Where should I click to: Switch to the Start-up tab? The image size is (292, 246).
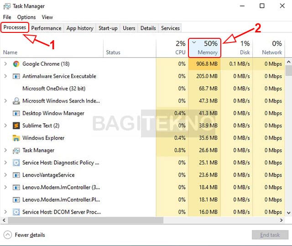(x=108, y=28)
